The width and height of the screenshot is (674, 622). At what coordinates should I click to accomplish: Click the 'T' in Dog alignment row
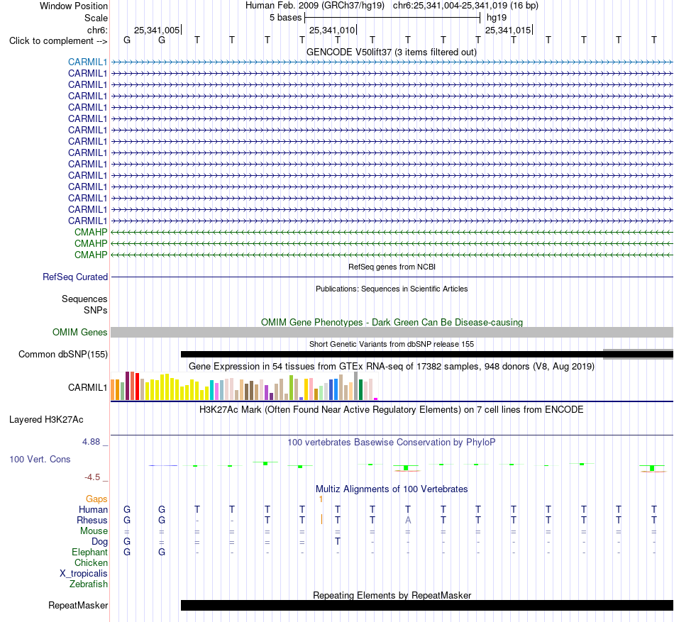coord(338,542)
